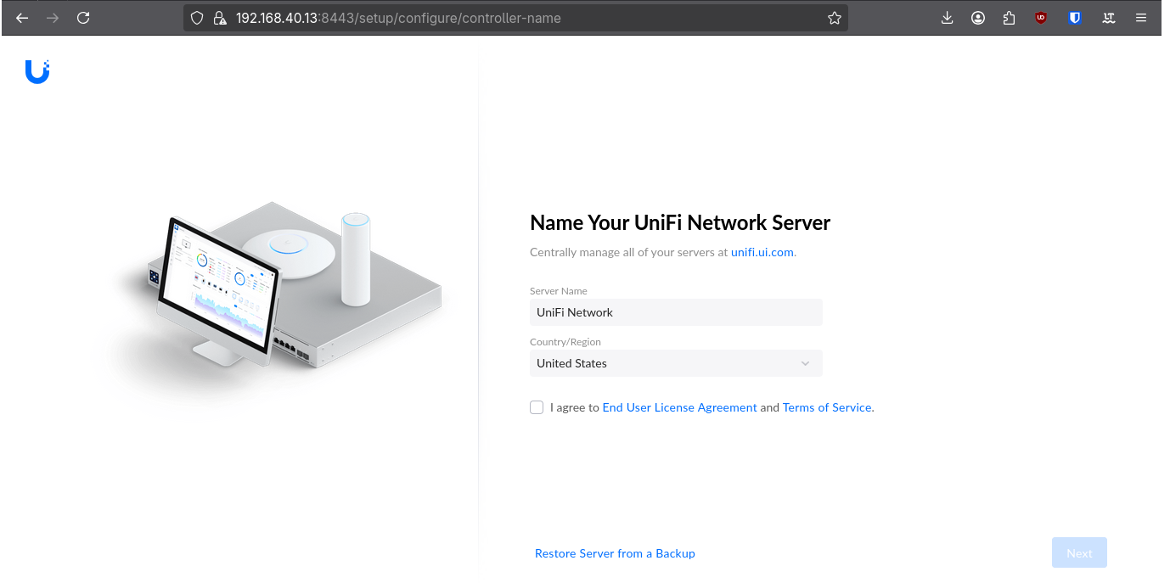Open the End User License Agreement link
This screenshot has width=1170, height=583.
coord(679,407)
